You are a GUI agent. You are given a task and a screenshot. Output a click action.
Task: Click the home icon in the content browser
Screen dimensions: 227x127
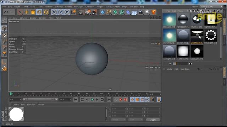pyautogui.click(x=194, y=11)
